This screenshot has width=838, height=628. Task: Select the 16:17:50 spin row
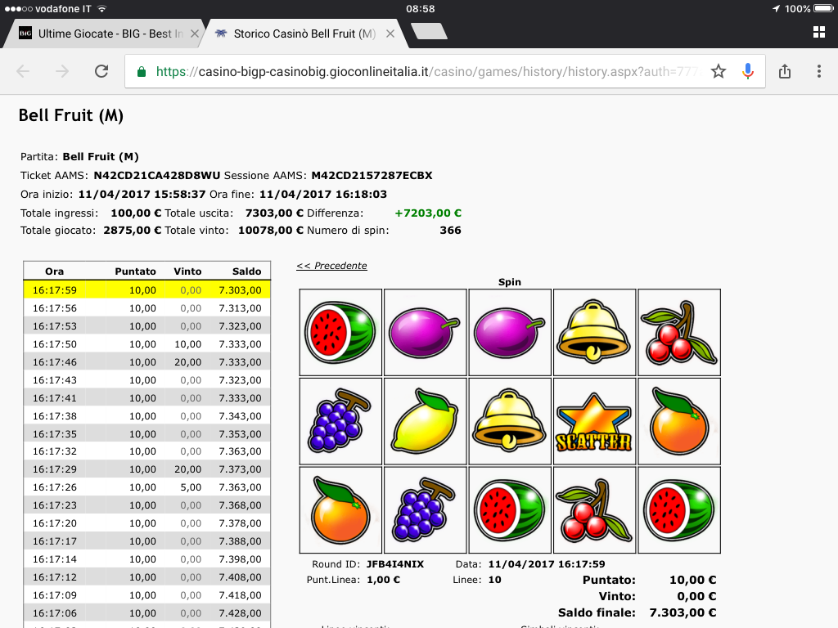click(x=147, y=344)
